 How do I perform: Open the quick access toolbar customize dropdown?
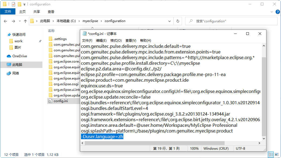(x=24, y=4)
